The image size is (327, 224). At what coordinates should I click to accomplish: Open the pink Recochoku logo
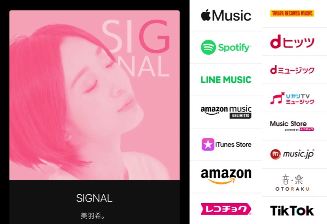coord(226,209)
